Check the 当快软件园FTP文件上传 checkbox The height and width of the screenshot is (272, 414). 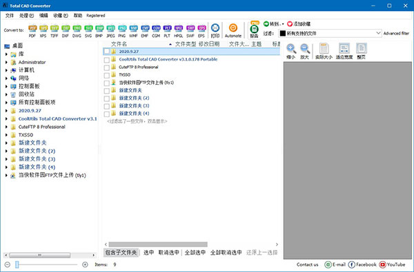point(106,83)
